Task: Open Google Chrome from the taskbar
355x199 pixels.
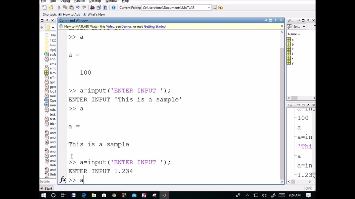Action: click(114, 195)
